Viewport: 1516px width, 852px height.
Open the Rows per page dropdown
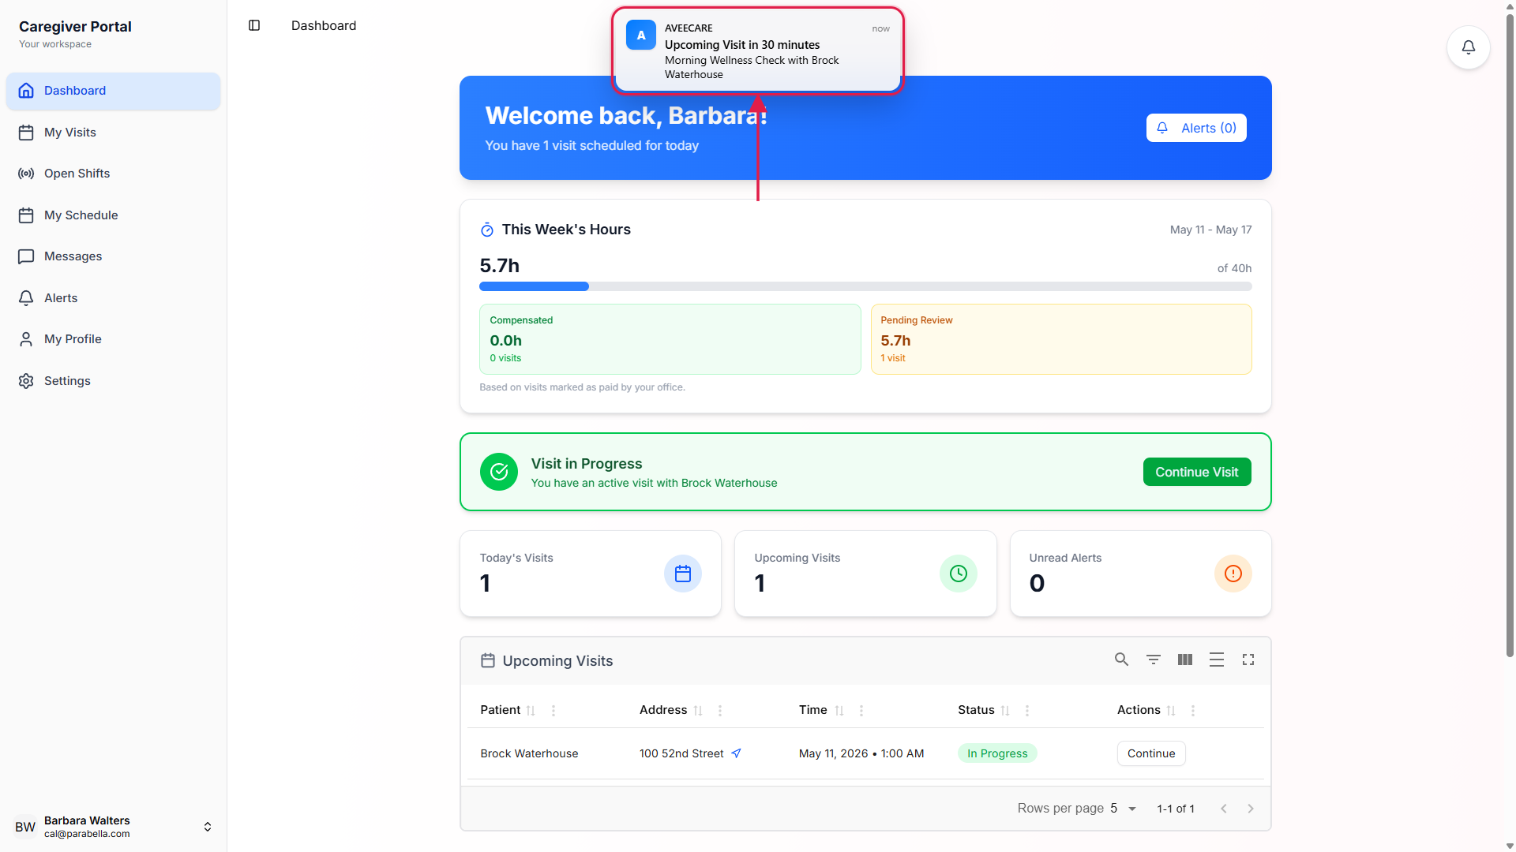[x=1124, y=809]
